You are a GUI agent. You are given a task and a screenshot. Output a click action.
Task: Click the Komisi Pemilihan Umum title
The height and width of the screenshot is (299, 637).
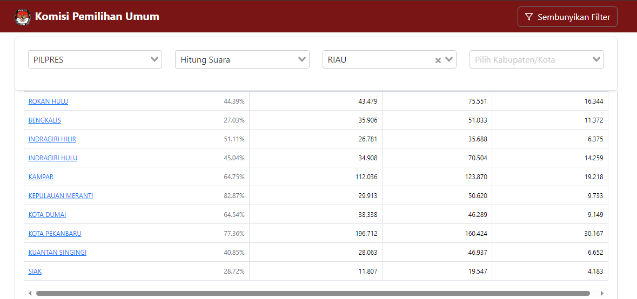tap(97, 17)
